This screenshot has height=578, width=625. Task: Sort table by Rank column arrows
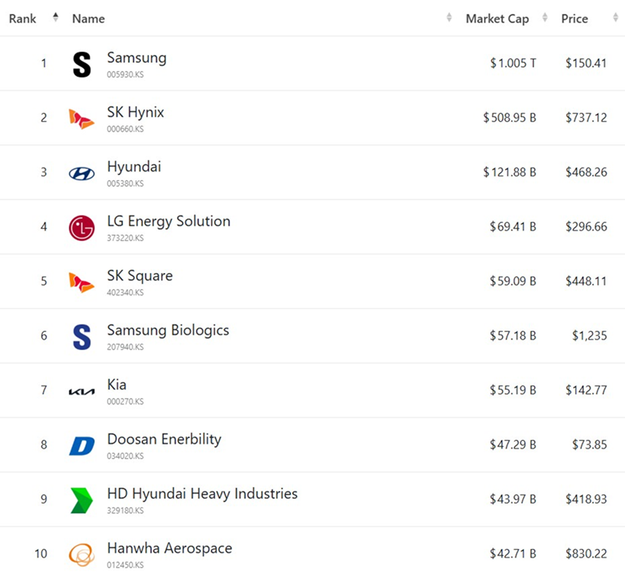click(x=56, y=18)
